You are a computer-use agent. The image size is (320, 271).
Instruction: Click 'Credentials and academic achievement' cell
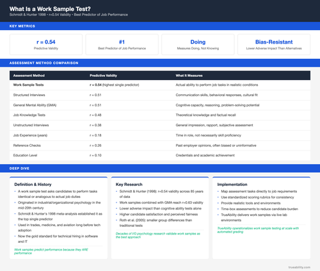[205, 156]
